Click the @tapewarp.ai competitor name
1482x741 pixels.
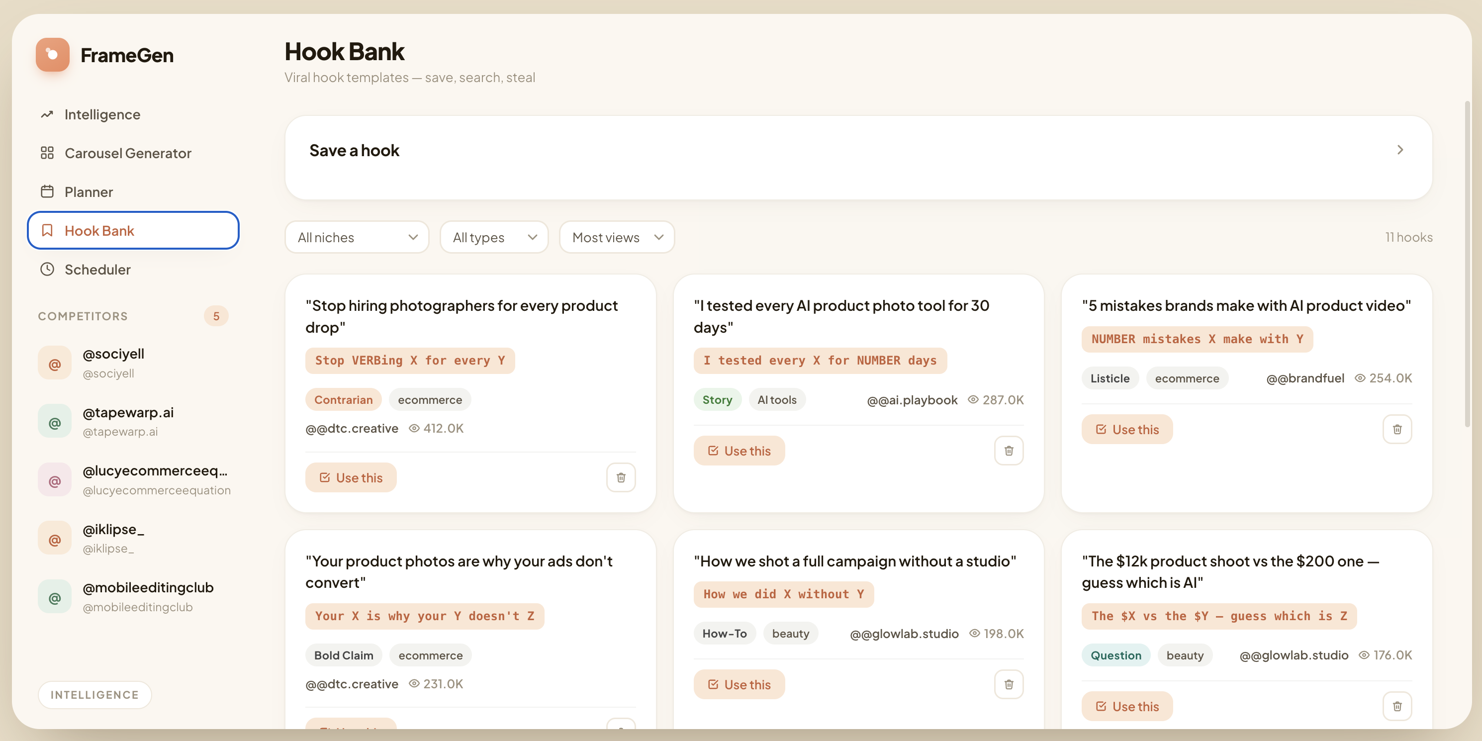point(128,412)
